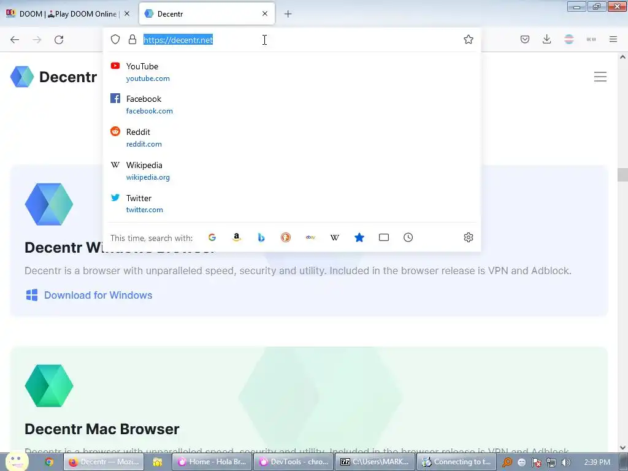This screenshot has height=471, width=628.
Task: Click the forward navigation arrow
Action: point(37,40)
